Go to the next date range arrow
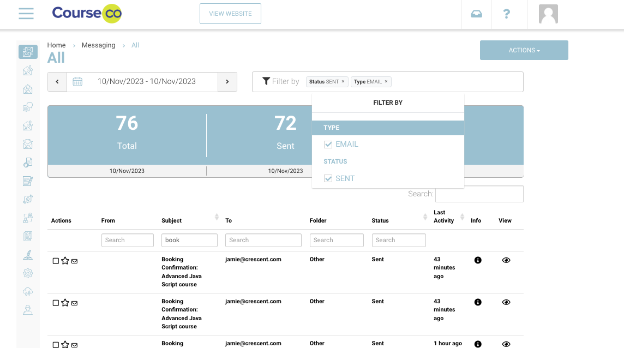 point(227,82)
